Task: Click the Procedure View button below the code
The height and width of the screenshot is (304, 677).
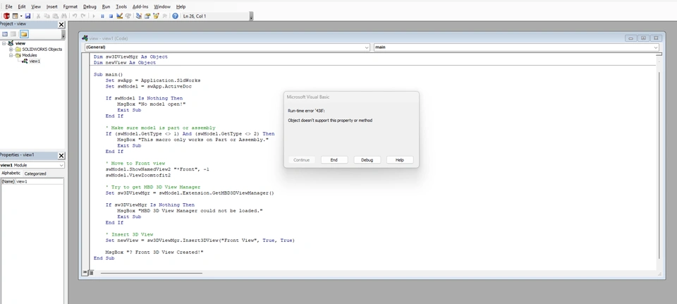Action: (85, 272)
